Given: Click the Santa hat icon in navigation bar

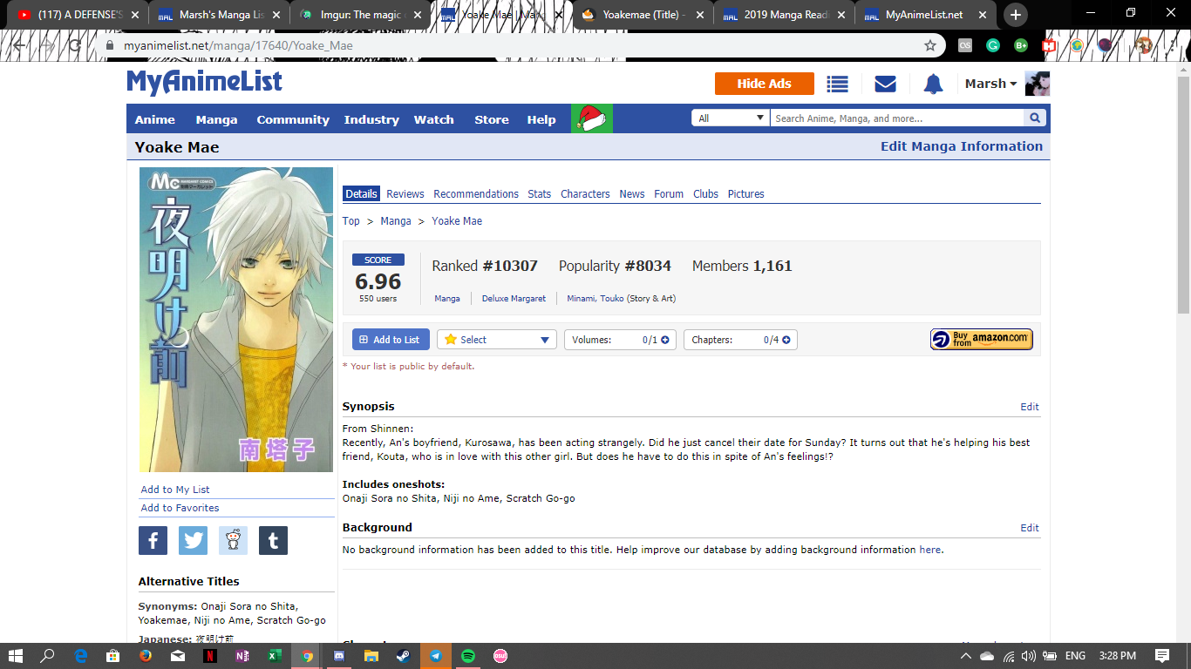Looking at the screenshot, I should pyautogui.click(x=592, y=118).
